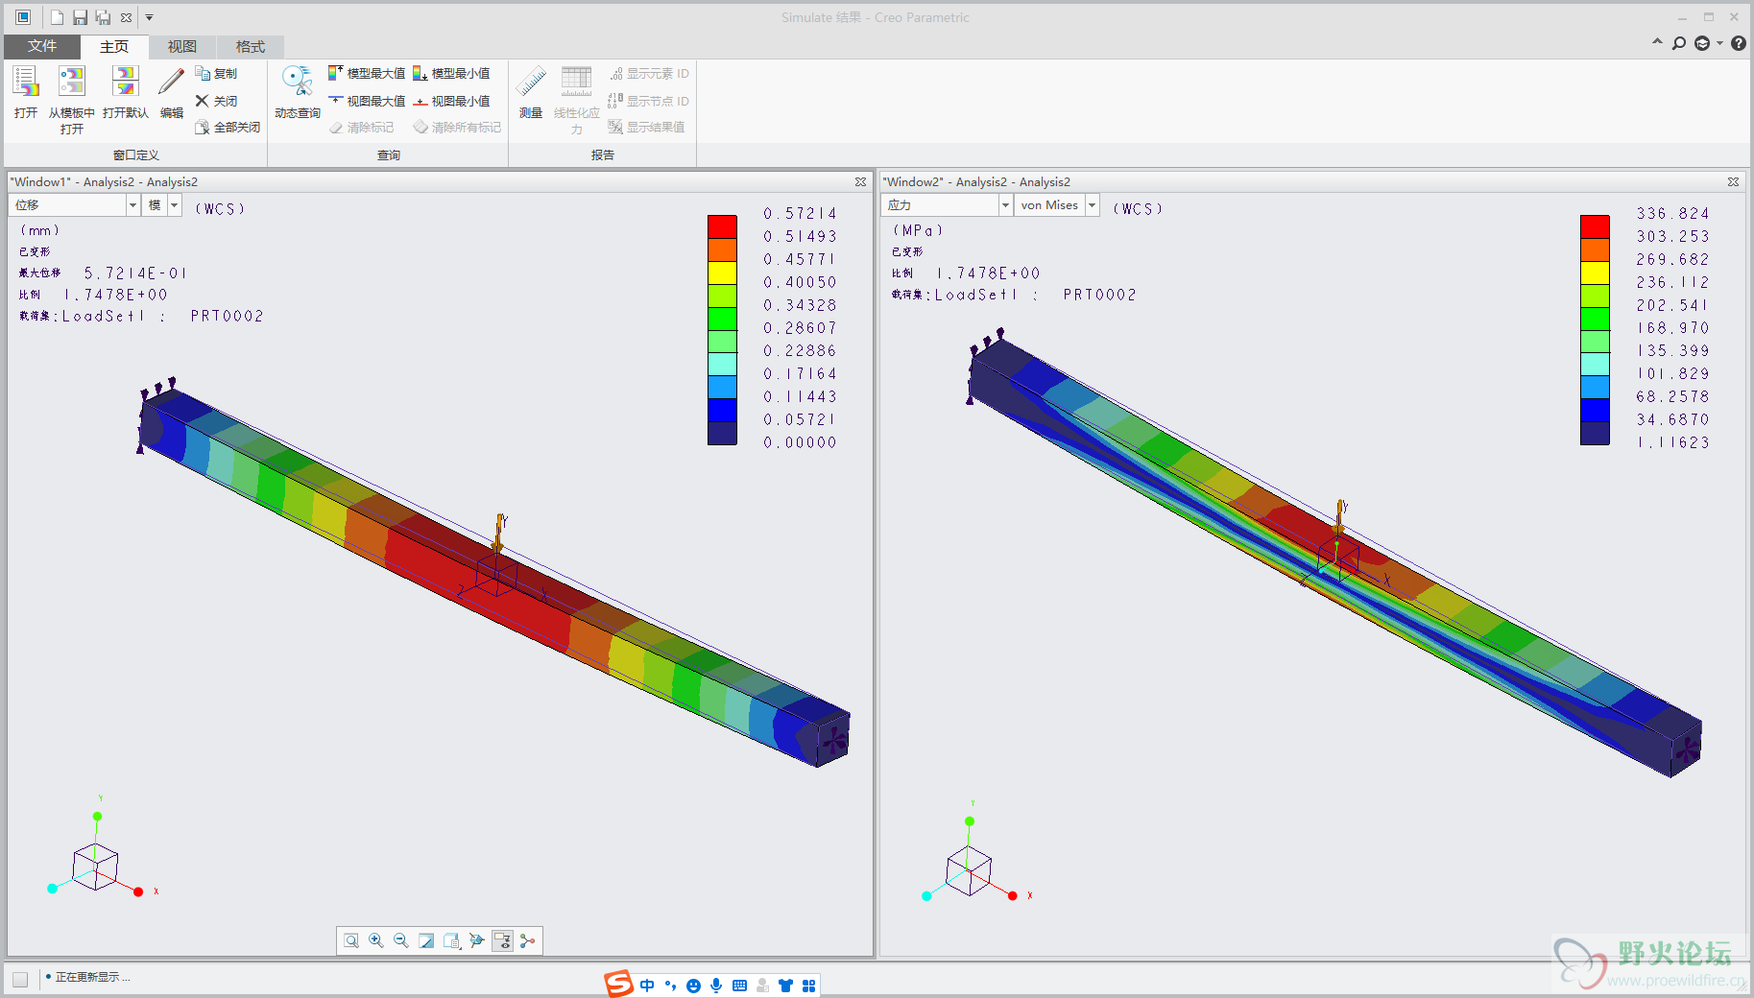Viewport: 1754px width, 998px height.
Task: Click the microphone icon in IME bar
Action: (716, 986)
